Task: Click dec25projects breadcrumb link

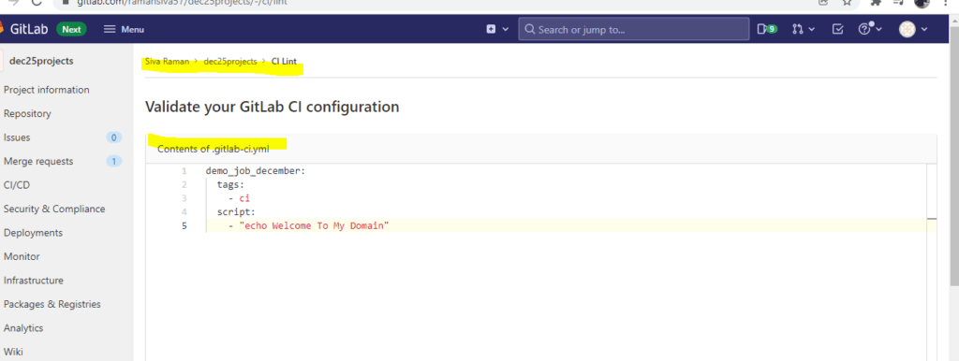Action: tap(230, 62)
